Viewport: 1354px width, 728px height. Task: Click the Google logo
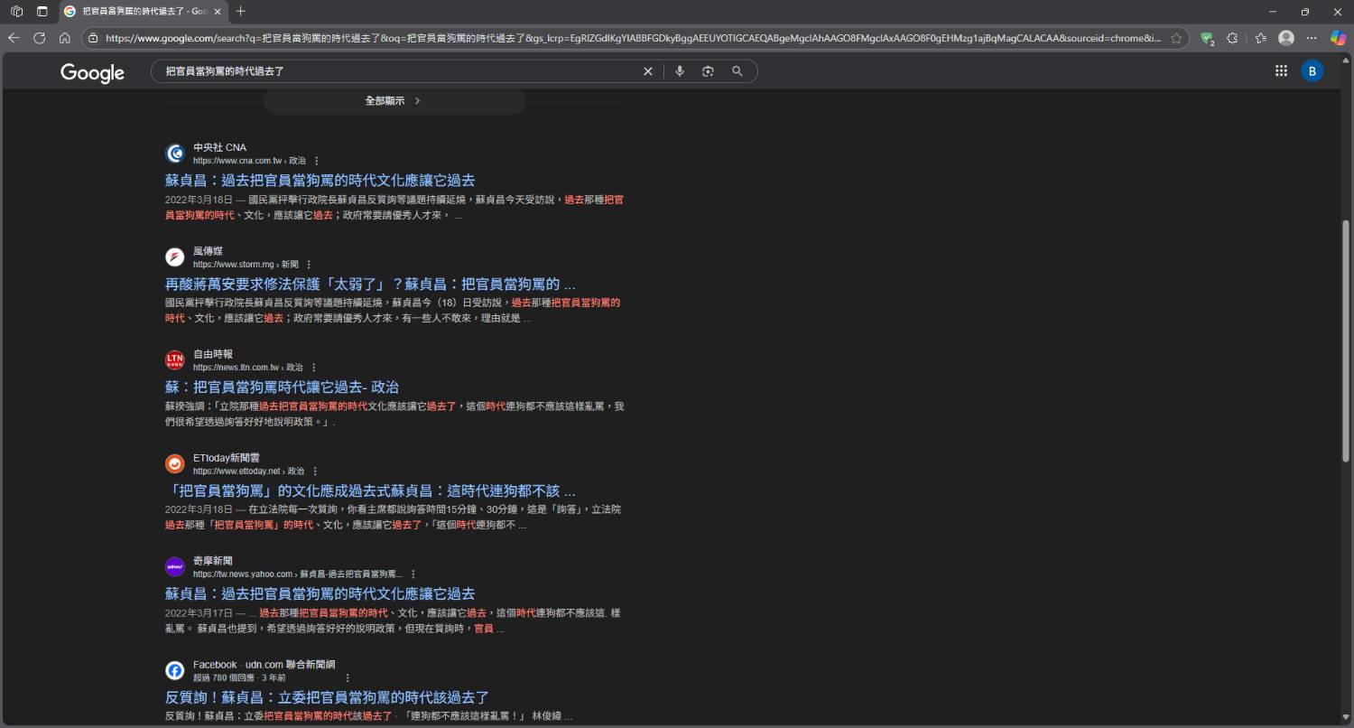[92, 72]
